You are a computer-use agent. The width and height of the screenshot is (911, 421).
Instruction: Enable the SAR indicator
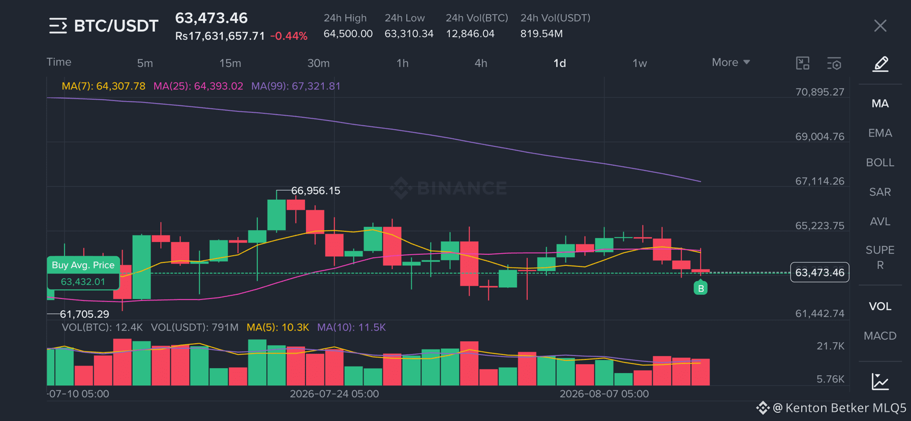(880, 192)
